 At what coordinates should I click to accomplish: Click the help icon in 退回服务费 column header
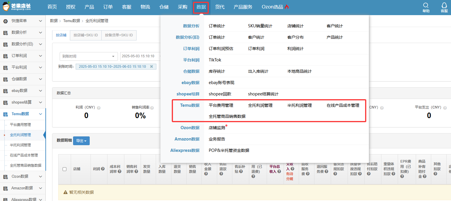326,172
